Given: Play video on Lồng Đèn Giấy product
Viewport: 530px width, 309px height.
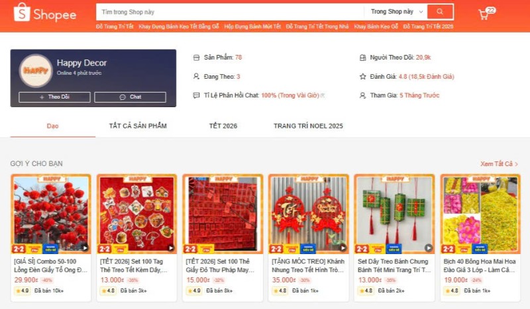Looking at the screenshot, I should click(85, 248).
